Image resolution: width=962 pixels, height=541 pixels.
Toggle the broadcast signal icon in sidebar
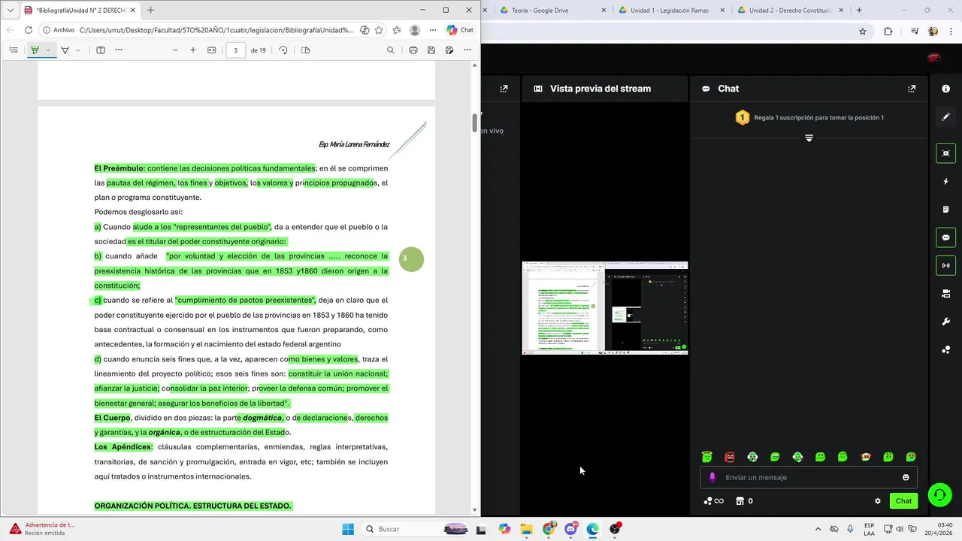[x=945, y=265]
